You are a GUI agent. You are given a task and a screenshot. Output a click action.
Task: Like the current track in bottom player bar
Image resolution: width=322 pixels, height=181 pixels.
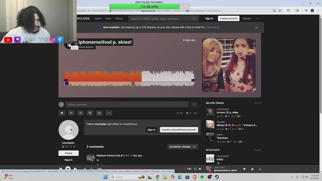tap(244, 169)
